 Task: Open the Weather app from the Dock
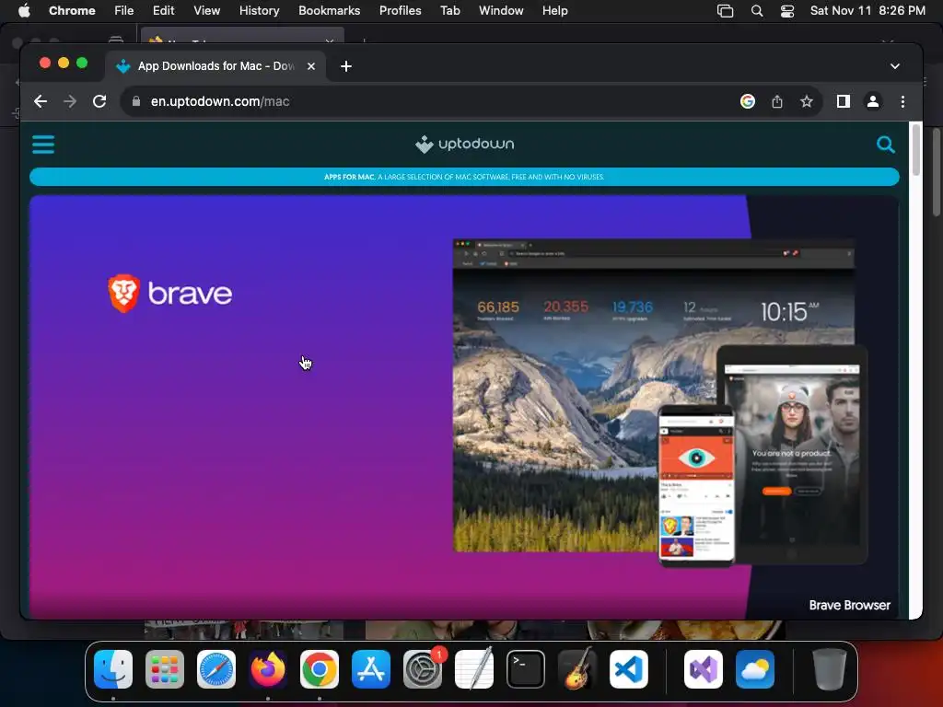tap(755, 669)
